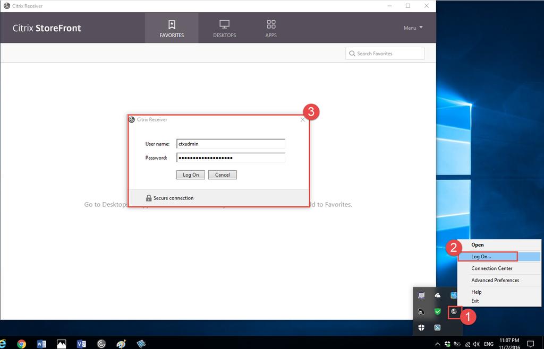
Task: Click the Citrix Receiver icon in the dialog title
Action: pos(132,120)
